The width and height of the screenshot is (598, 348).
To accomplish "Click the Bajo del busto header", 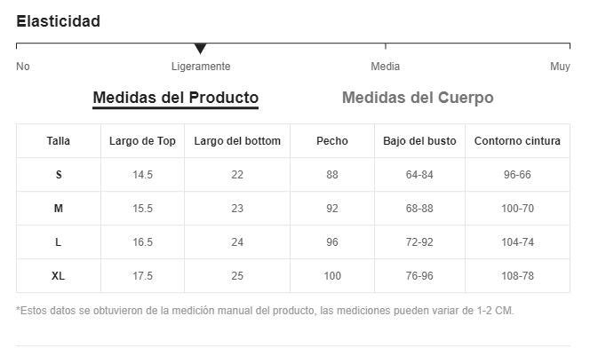I will coord(419,141).
